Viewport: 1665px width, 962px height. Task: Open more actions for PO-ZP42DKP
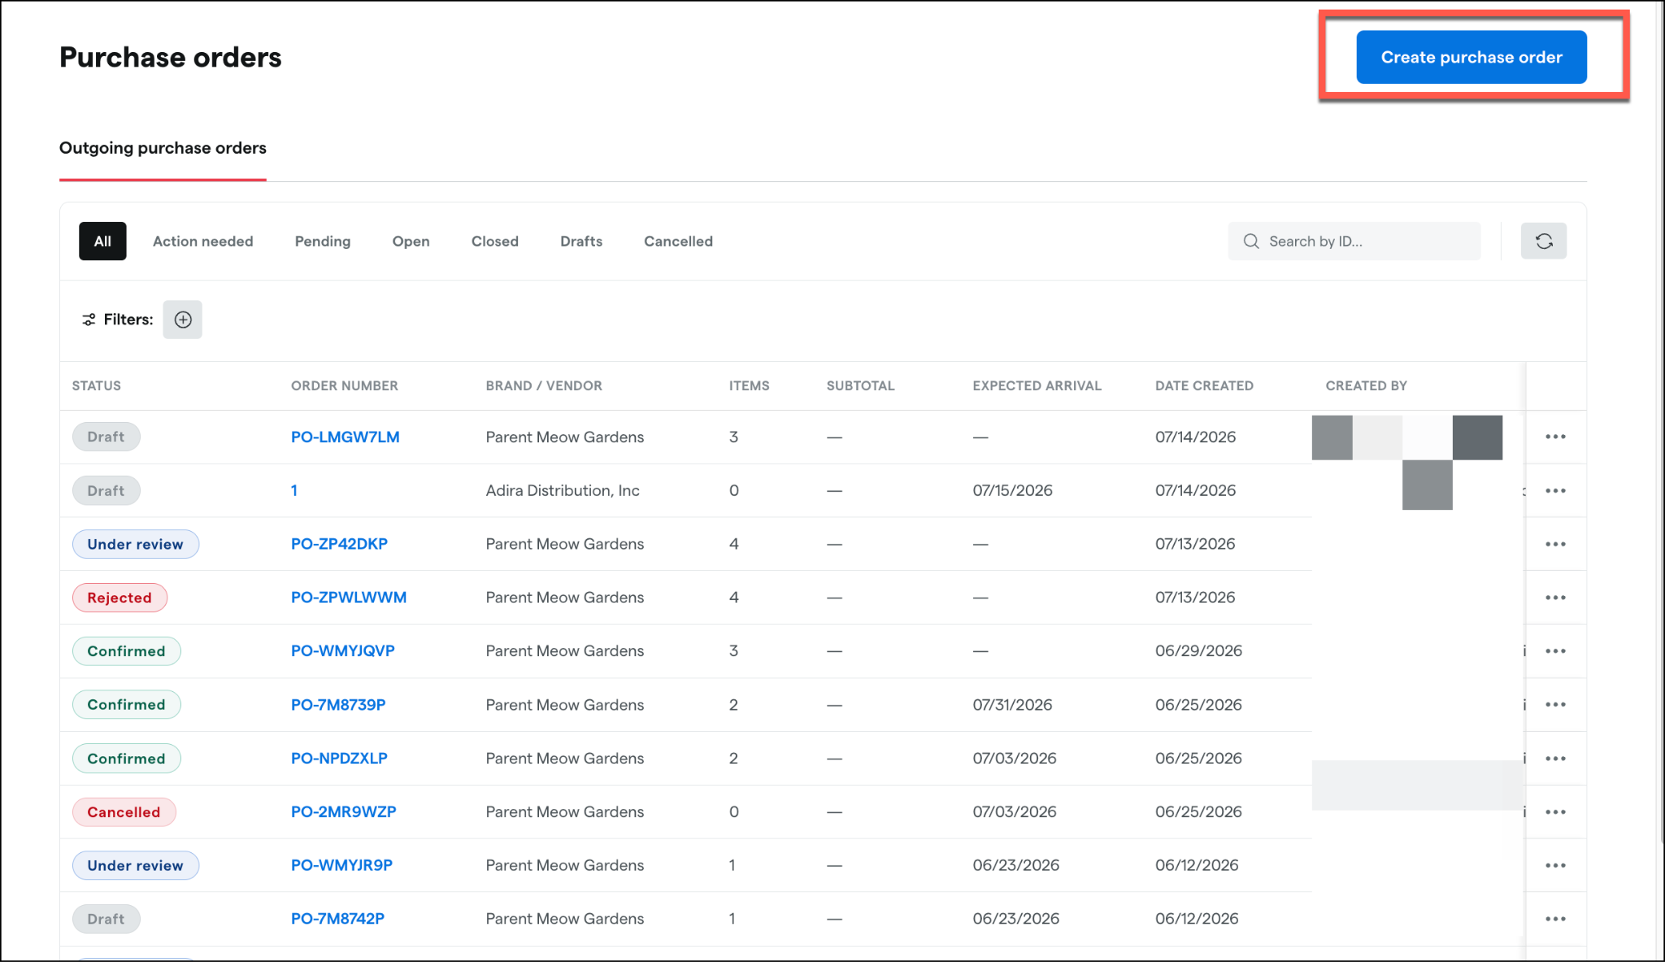[x=1555, y=544]
